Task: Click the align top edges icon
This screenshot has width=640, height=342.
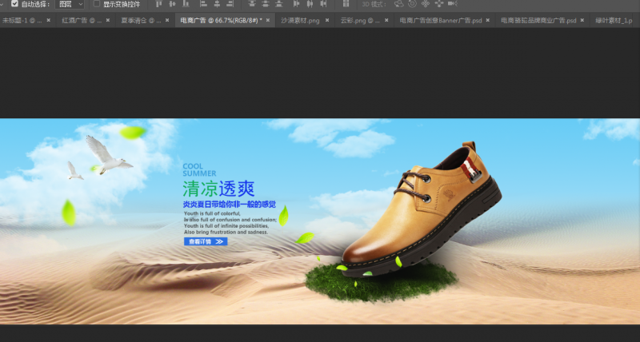Action: 157,4
